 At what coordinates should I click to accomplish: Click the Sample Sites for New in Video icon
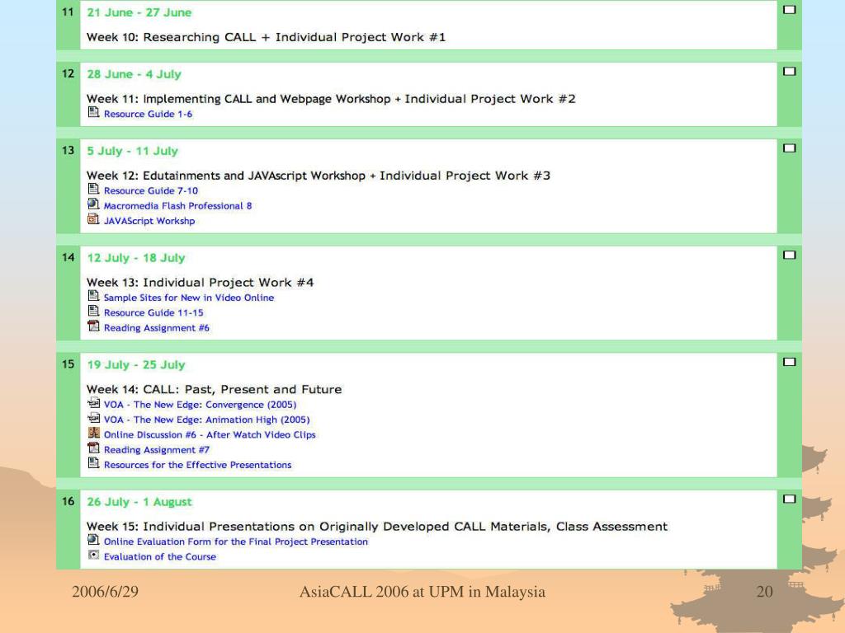tap(94, 296)
